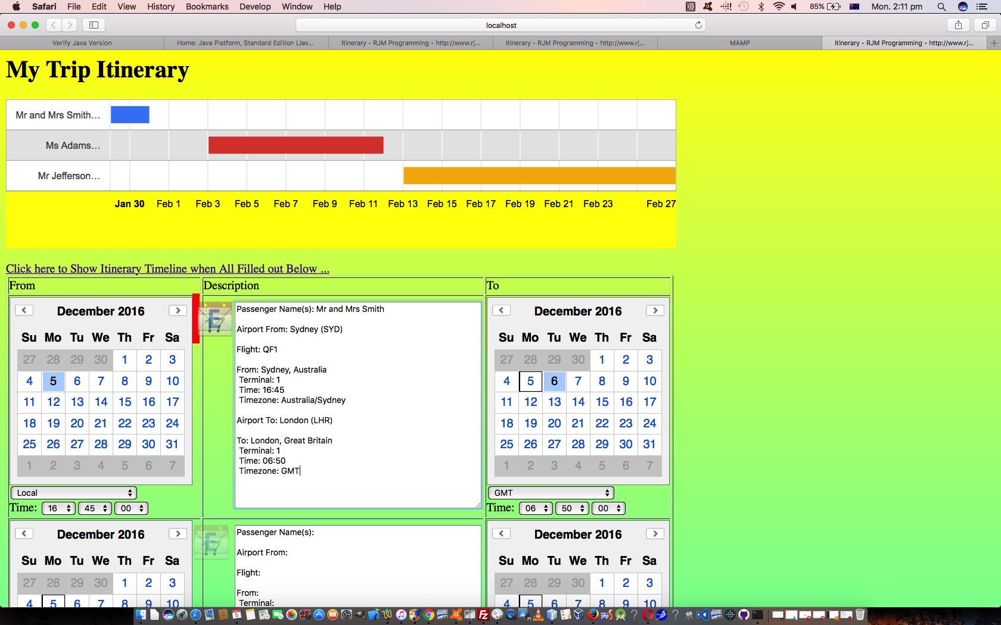Click the Show Itinerary Timeline link
Viewport: 1001px width, 625px height.
point(167,268)
